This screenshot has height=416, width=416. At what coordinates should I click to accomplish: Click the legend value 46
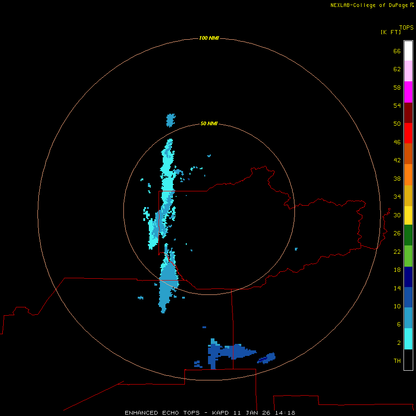[397, 142]
